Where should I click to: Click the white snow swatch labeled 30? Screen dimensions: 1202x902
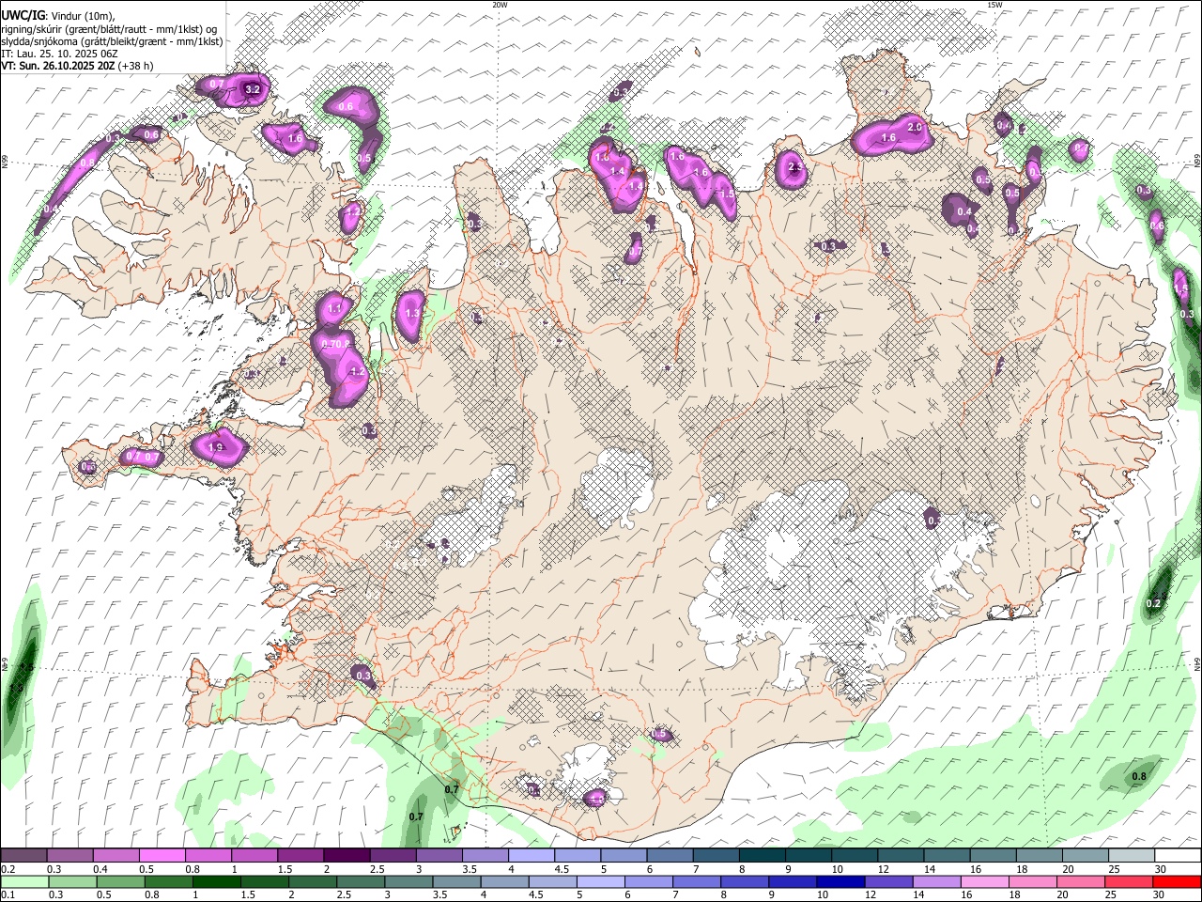click(1177, 855)
